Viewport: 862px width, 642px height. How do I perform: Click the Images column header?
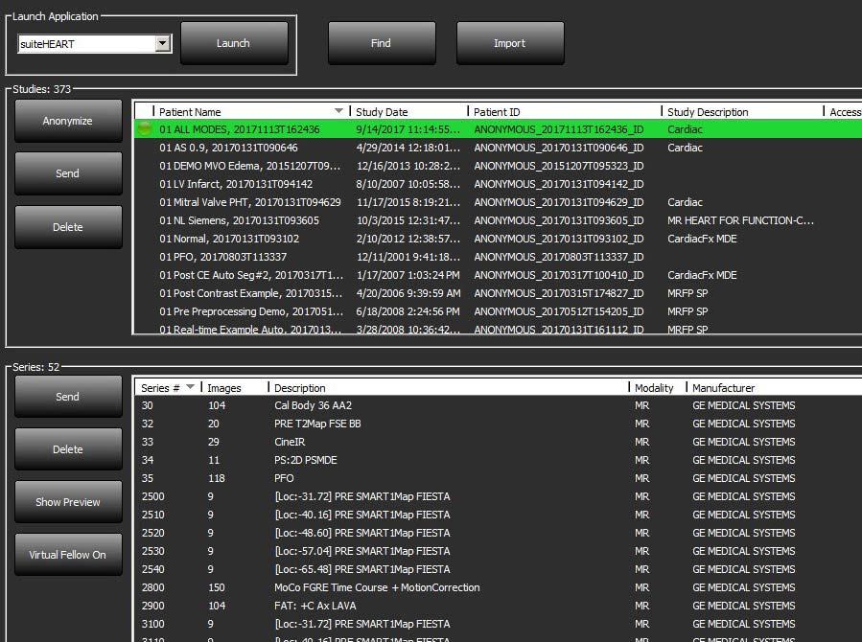(x=235, y=388)
